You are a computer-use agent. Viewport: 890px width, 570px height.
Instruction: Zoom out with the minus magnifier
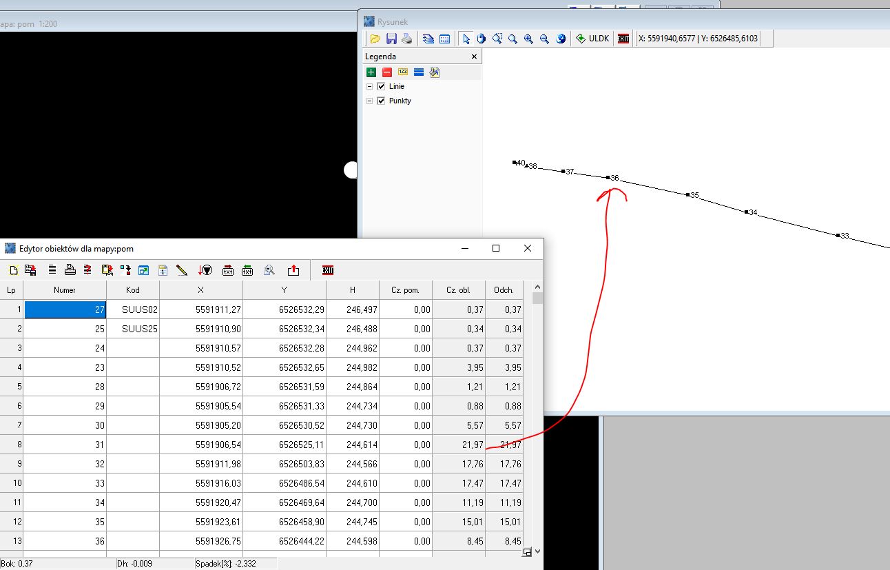pos(544,39)
